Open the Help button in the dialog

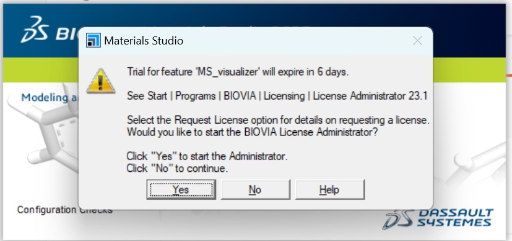[x=329, y=190]
